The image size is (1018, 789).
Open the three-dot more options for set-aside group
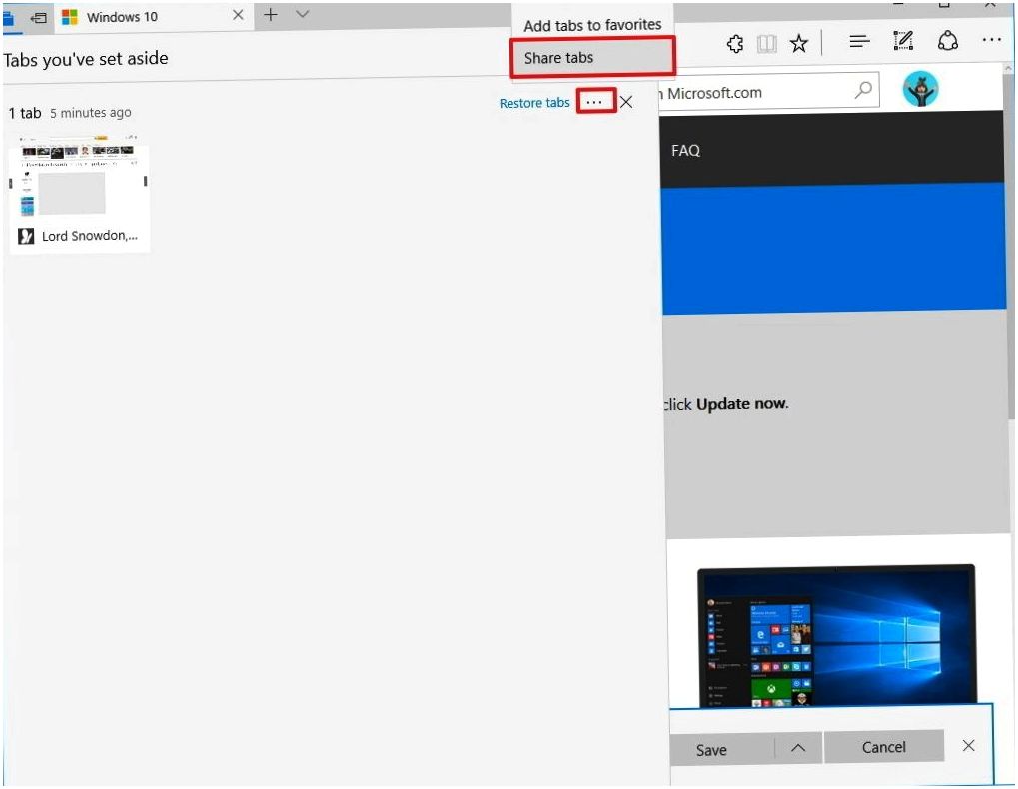coord(595,102)
